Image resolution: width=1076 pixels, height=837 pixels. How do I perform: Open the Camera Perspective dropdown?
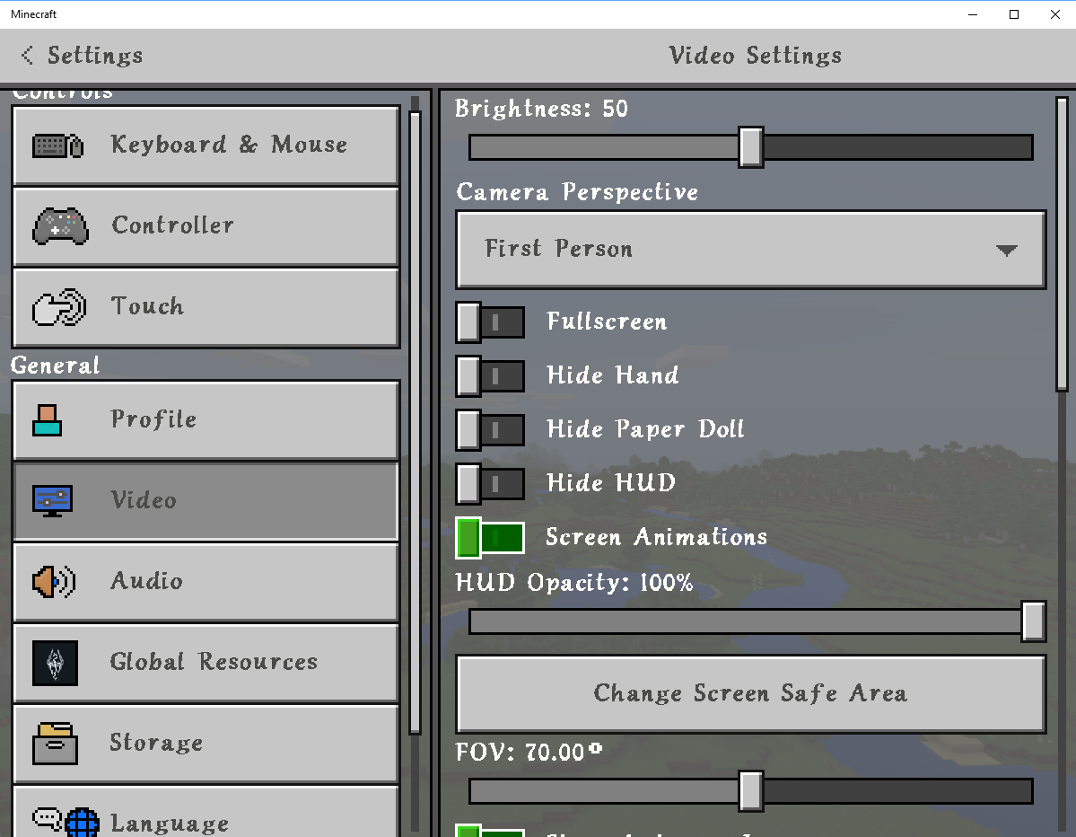click(750, 250)
